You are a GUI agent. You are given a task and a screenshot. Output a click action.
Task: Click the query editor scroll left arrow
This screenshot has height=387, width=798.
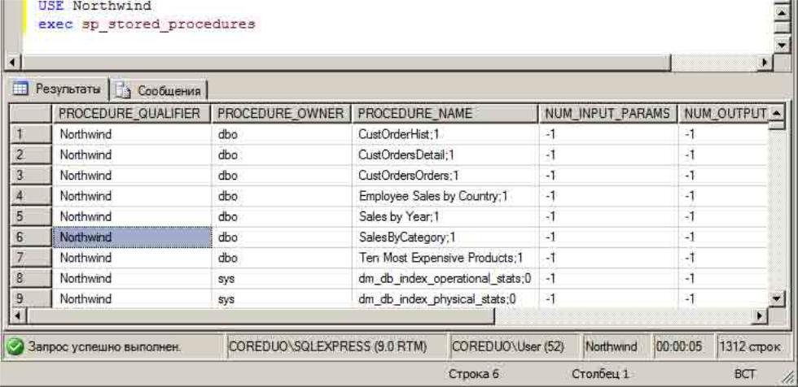click(x=13, y=63)
